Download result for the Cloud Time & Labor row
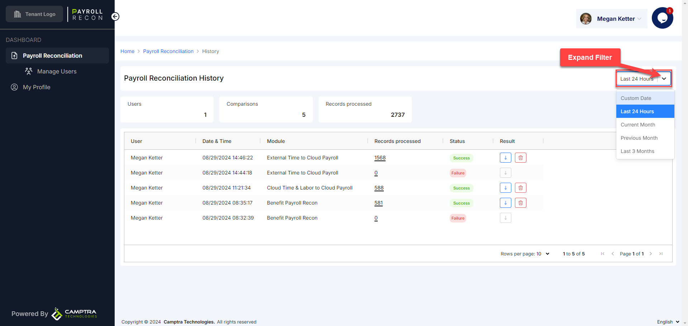 coord(506,188)
